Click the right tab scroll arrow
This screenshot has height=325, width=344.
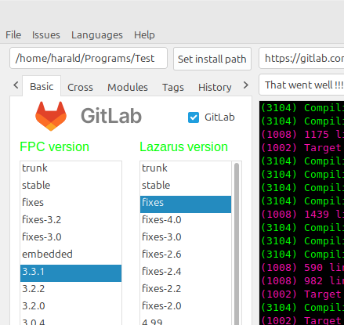coord(245,85)
